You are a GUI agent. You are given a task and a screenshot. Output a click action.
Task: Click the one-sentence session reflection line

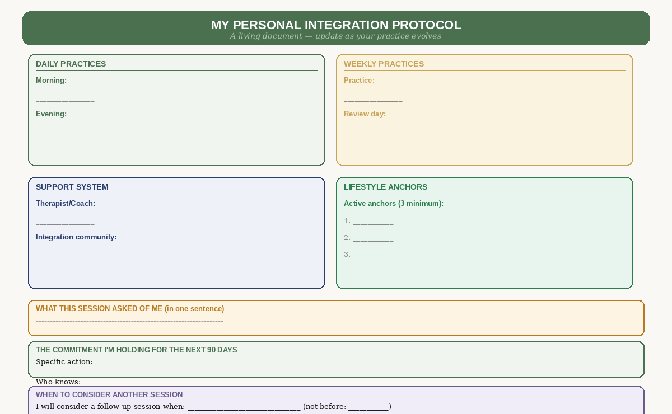(130, 321)
